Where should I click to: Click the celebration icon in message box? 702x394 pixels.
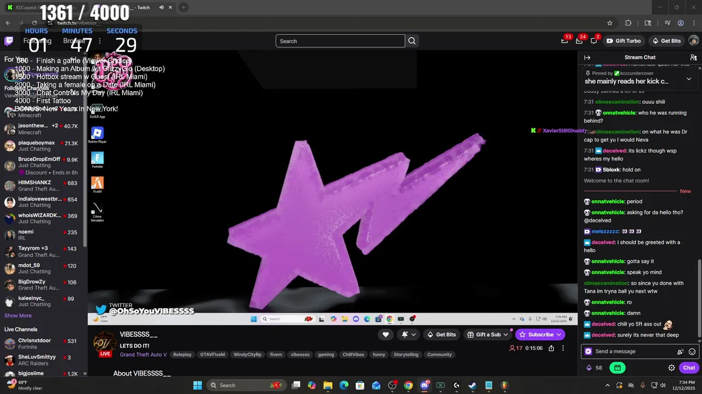[x=680, y=351]
